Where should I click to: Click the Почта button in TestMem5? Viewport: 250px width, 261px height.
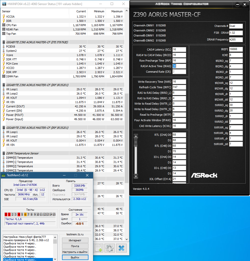coord(75,246)
